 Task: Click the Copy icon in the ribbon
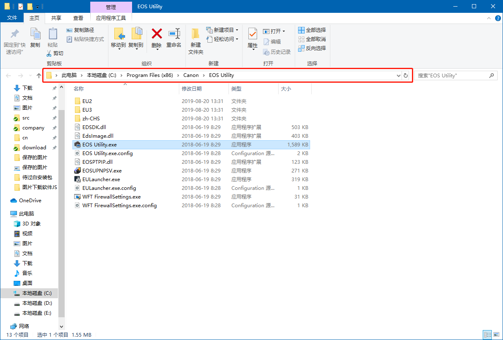(x=35, y=34)
